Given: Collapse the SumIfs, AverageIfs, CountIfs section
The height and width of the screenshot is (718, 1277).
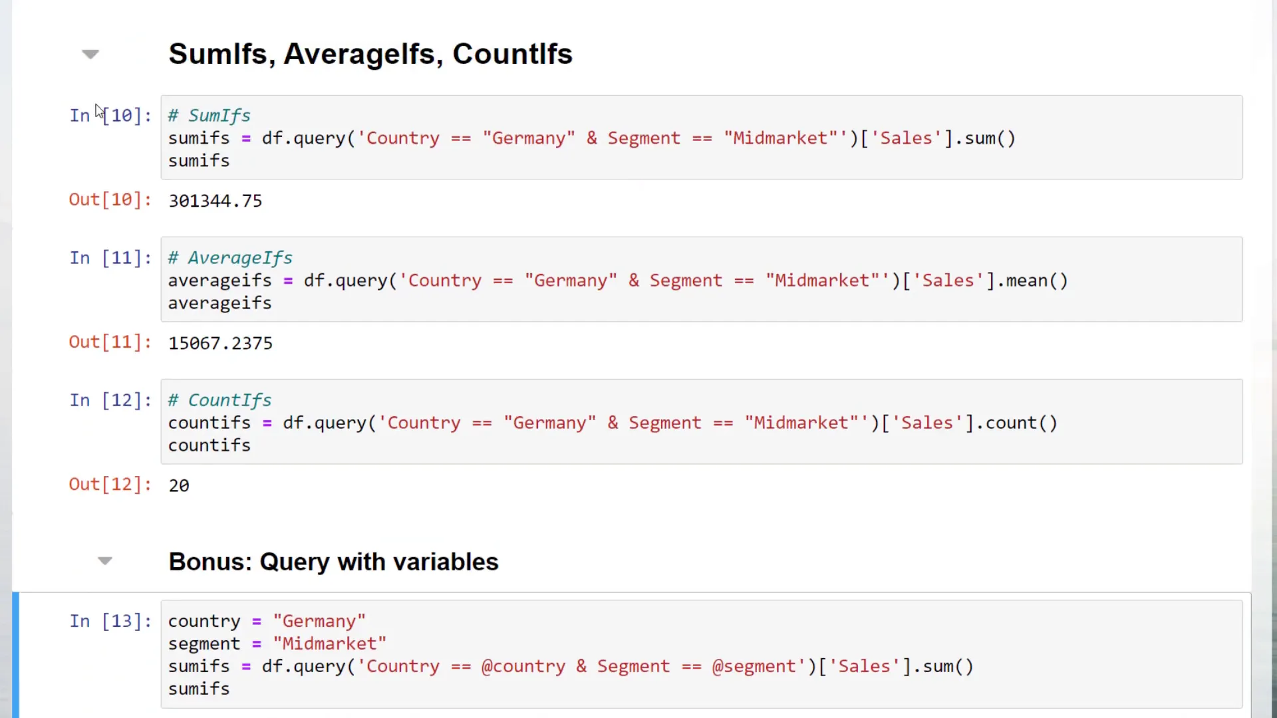Looking at the screenshot, I should (x=90, y=55).
